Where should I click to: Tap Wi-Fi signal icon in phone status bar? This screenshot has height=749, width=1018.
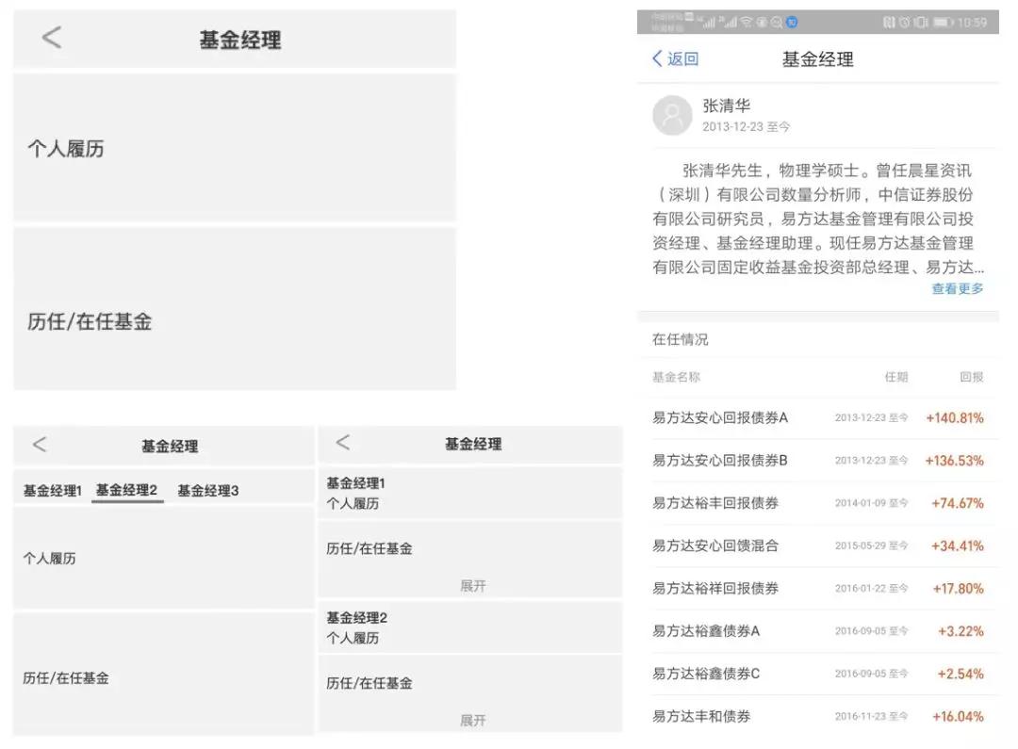746,23
